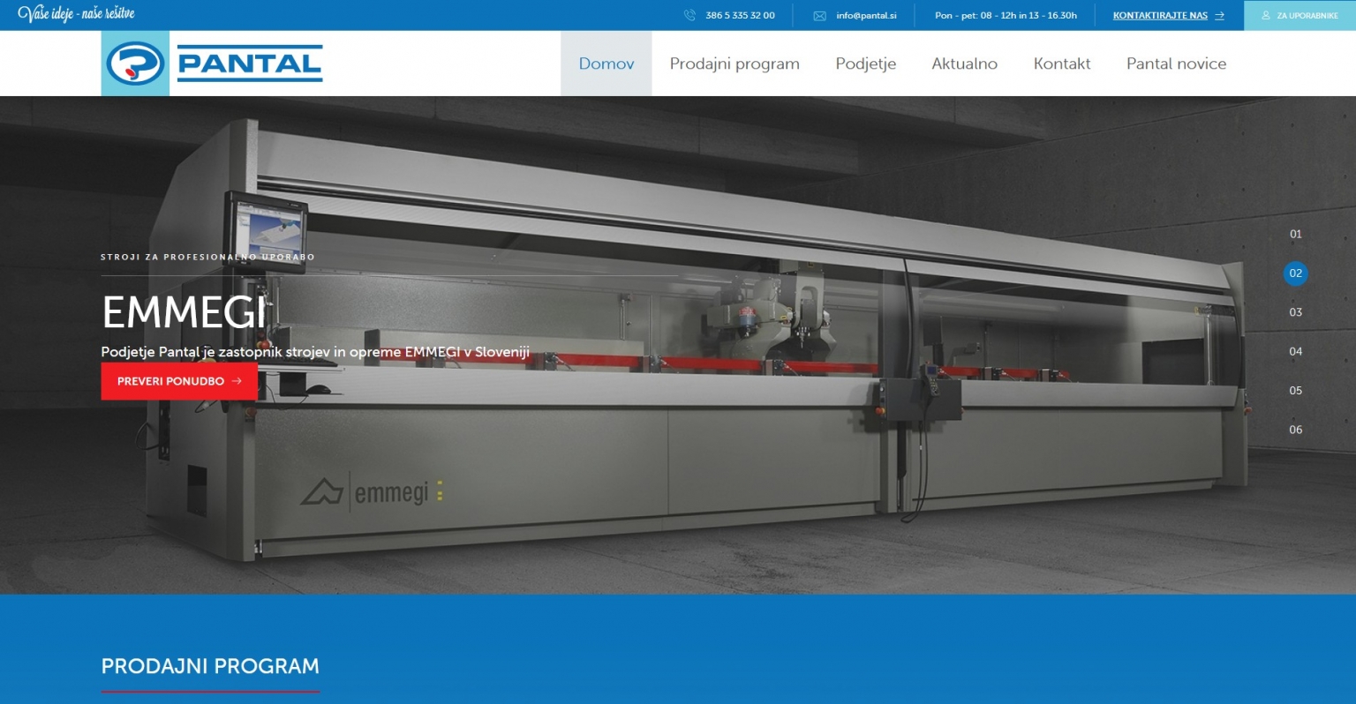Select the active slide 02 indicator
Screen dimensions: 1356x704
coord(1295,273)
